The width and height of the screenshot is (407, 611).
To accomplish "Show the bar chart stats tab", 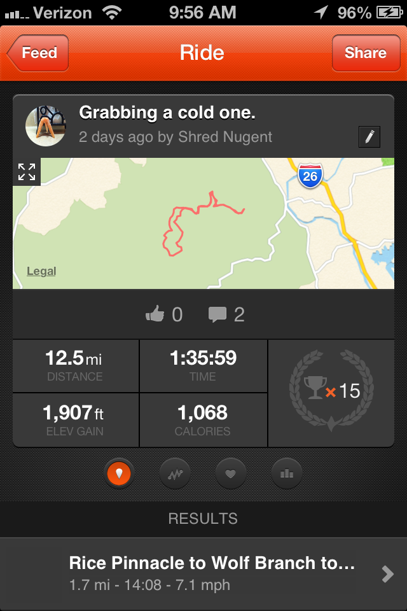I will [x=287, y=474].
